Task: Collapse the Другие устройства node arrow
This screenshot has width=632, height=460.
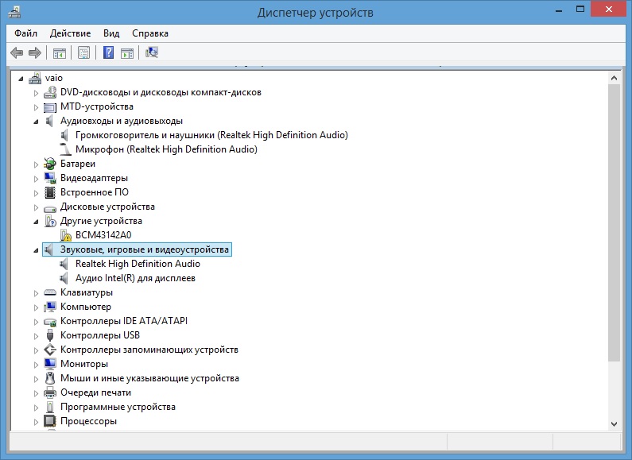Action: click(x=36, y=222)
